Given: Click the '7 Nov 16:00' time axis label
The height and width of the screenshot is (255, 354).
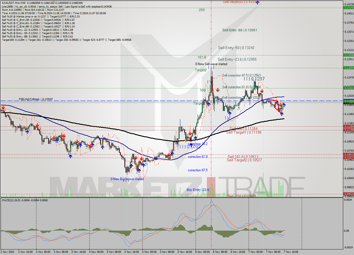Looking at the screenshot, I should (291, 252).
